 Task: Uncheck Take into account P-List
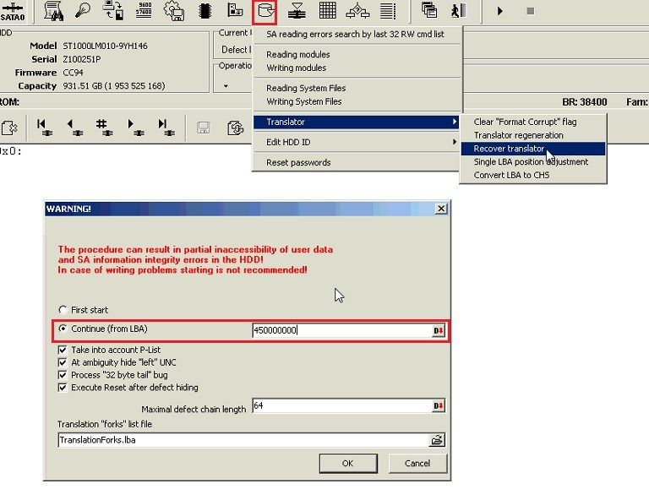[63, 350]
